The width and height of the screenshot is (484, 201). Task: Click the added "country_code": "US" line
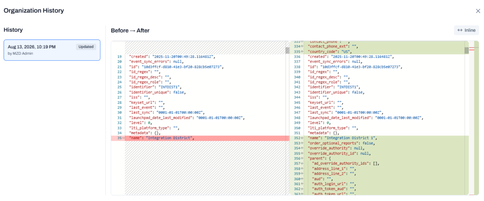[x=329, y=52]
